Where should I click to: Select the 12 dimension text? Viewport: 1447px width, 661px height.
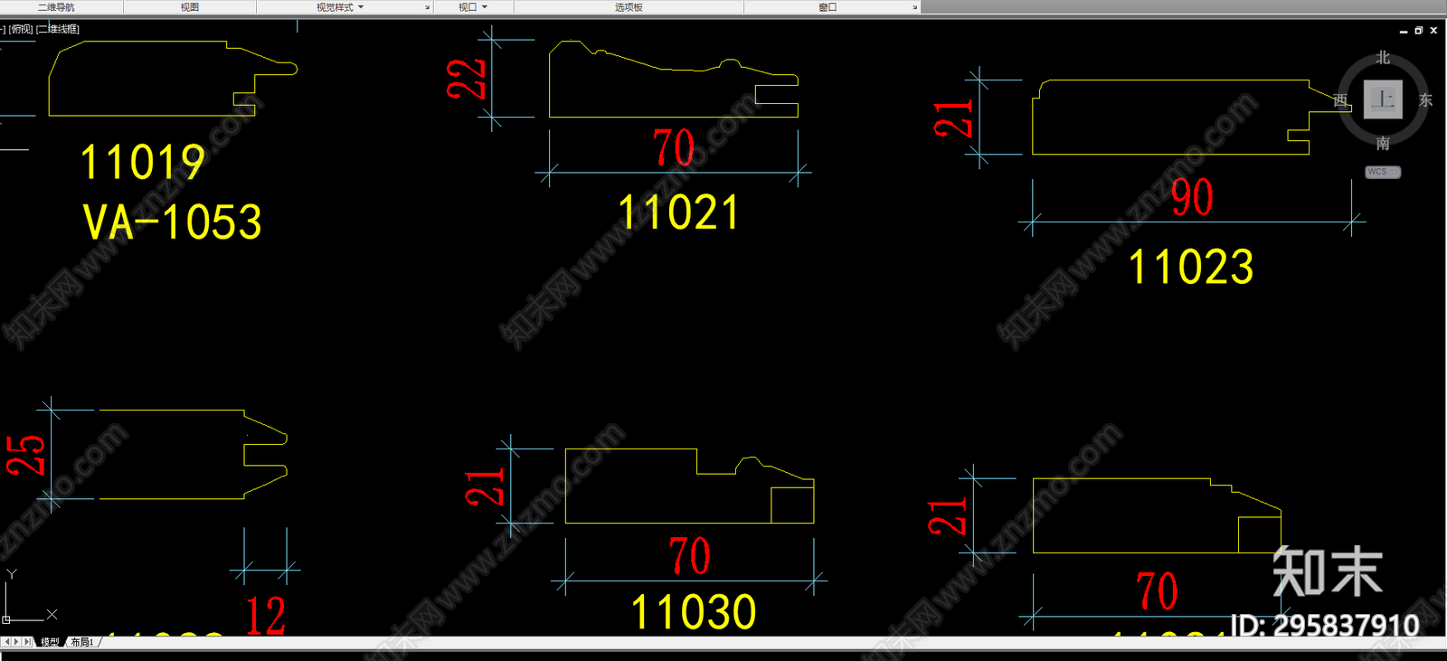(x=266, y=615)
